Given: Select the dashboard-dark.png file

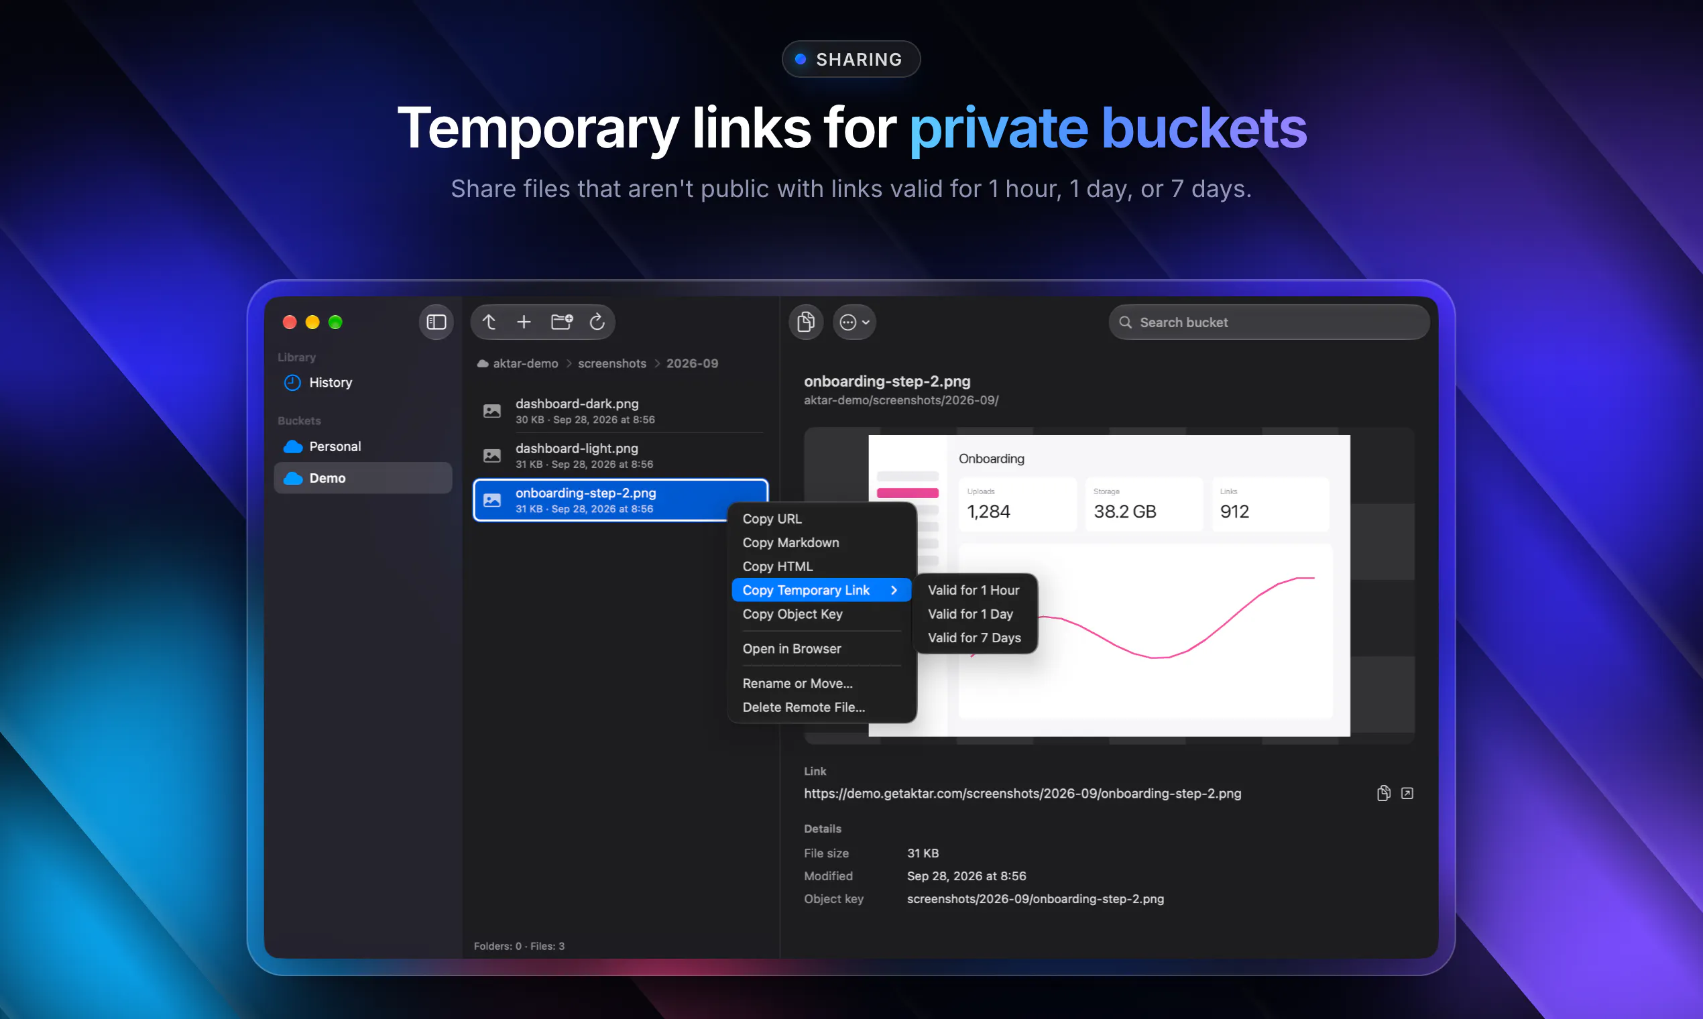Looking at the screenshot, I should pos(621,411).
